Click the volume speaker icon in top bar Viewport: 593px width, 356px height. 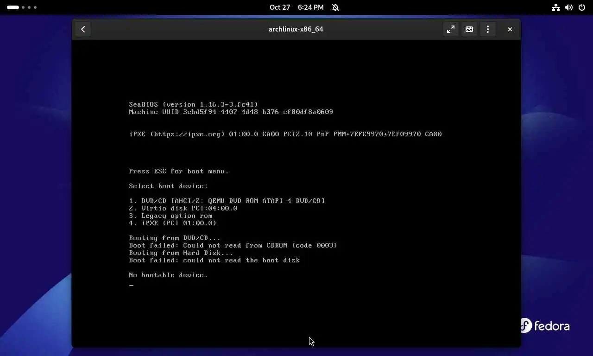(x=569, y=7)
